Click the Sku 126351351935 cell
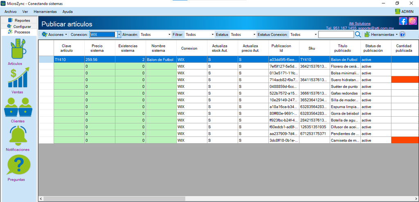Screen dimensions: 419x202 315,127
